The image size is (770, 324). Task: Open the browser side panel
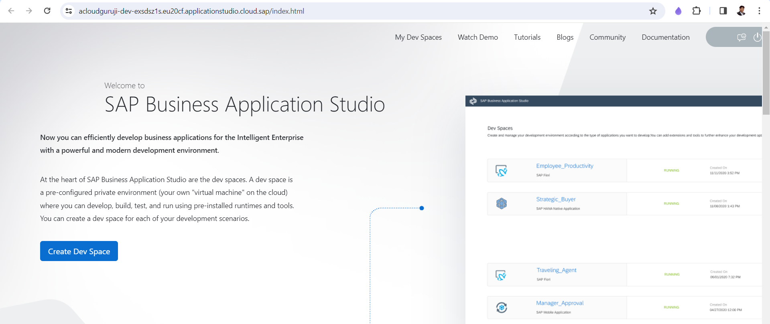(723, 11)
